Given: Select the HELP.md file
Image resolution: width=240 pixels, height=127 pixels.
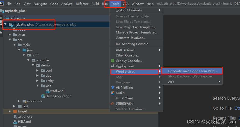Looking at the screenshot, I should pos(24,122).
